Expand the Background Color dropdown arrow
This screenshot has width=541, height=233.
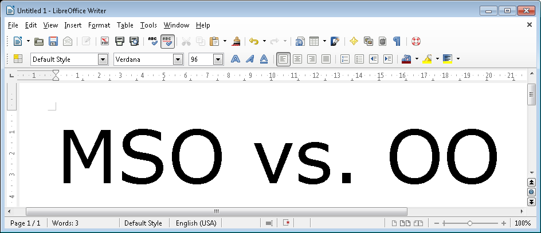458,59
